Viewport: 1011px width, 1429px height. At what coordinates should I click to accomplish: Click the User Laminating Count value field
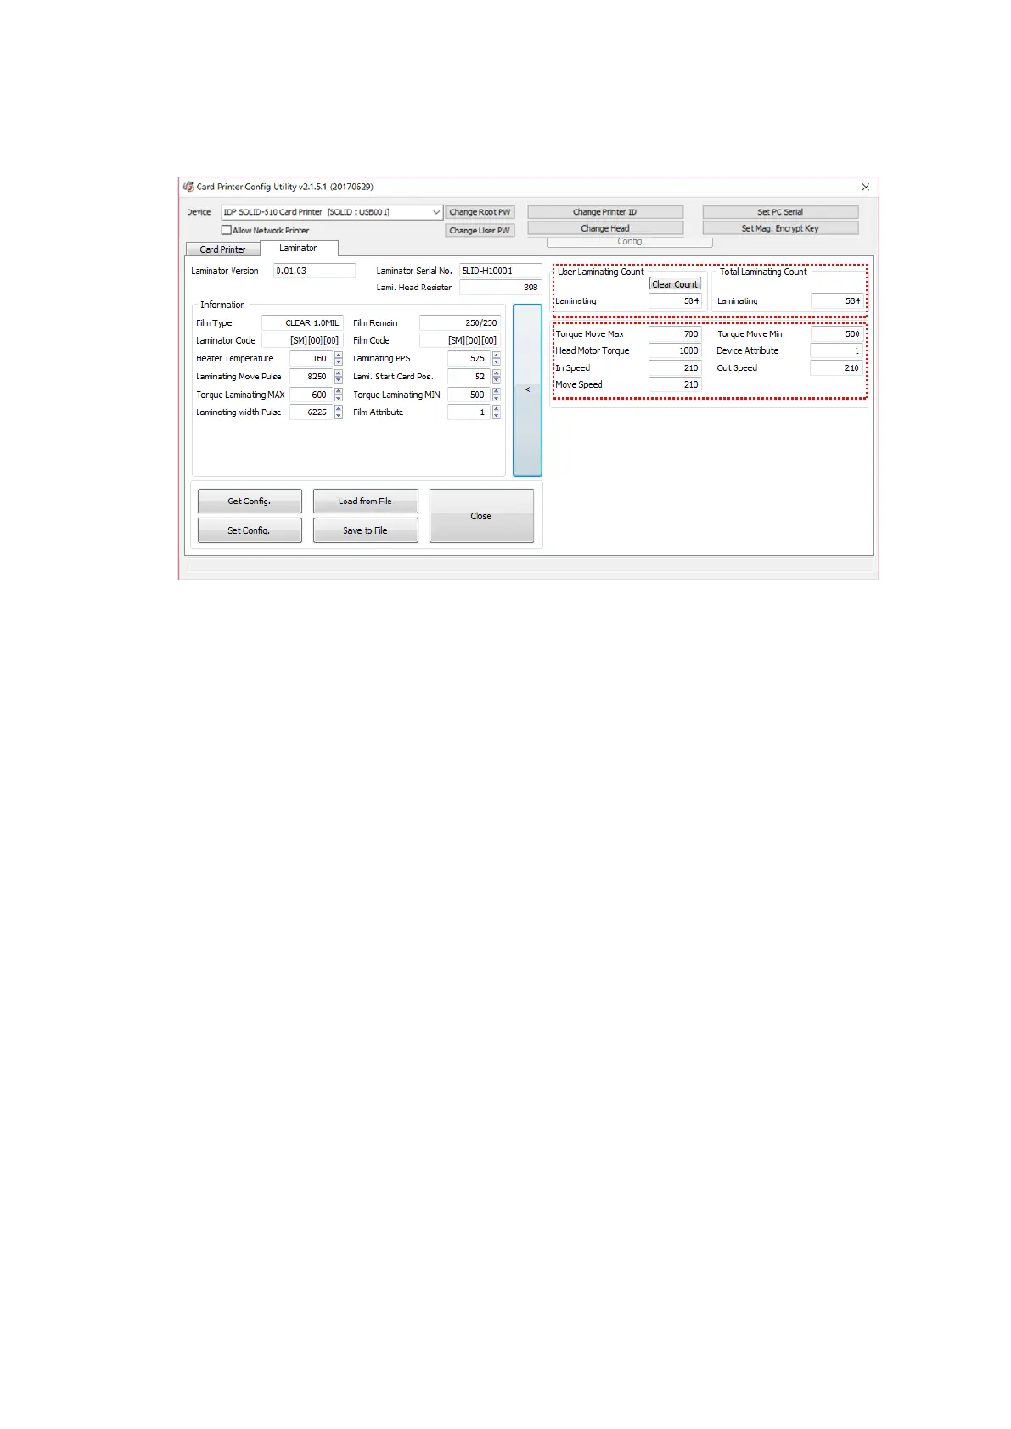point(675,301)
